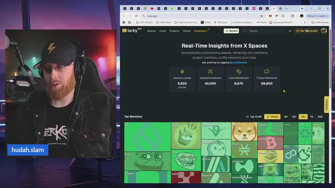
Task: Bookmark this page with the star icon
Action: pos(261,16)
